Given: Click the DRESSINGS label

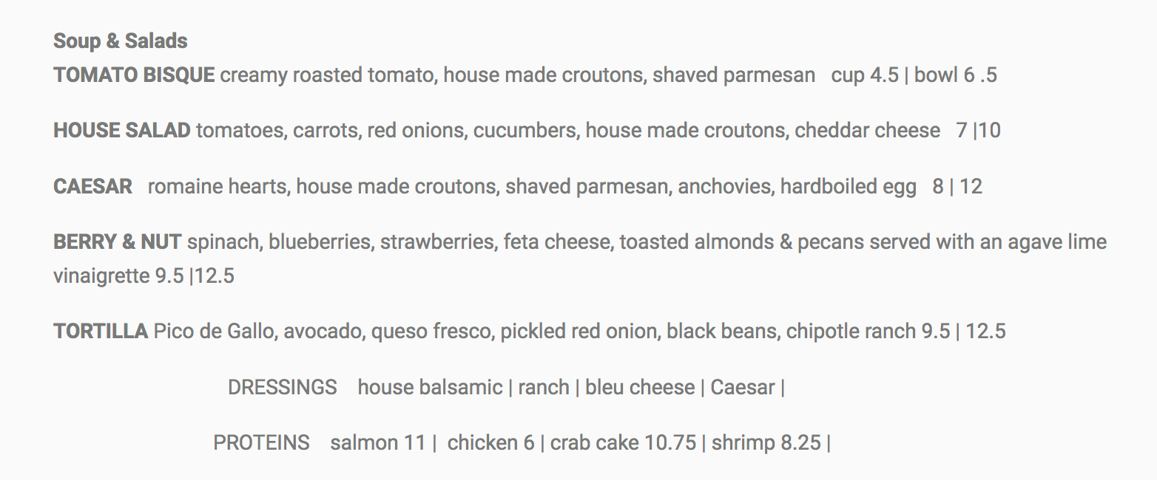Looking at the screenshot, I should point(282,387).
